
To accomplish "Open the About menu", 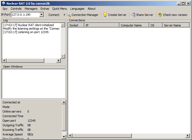I will click(92, 9).
